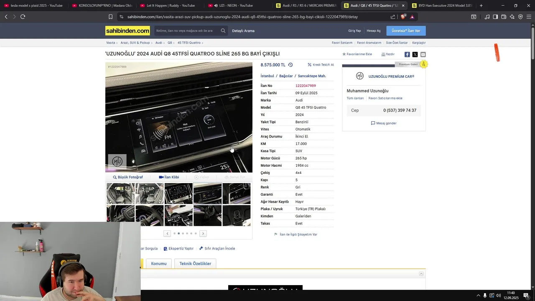
Task: Click Favorilerime Ekle star link
Action: pos(357,54)
